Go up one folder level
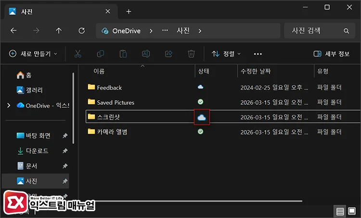This screenshot has height=218, width=361. (59, 30)
